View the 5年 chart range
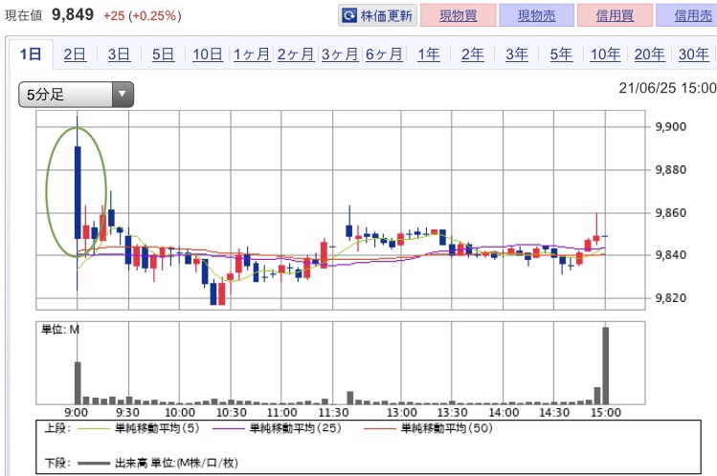The height and width of the screenshot is (476, 717). pos(561,54)
